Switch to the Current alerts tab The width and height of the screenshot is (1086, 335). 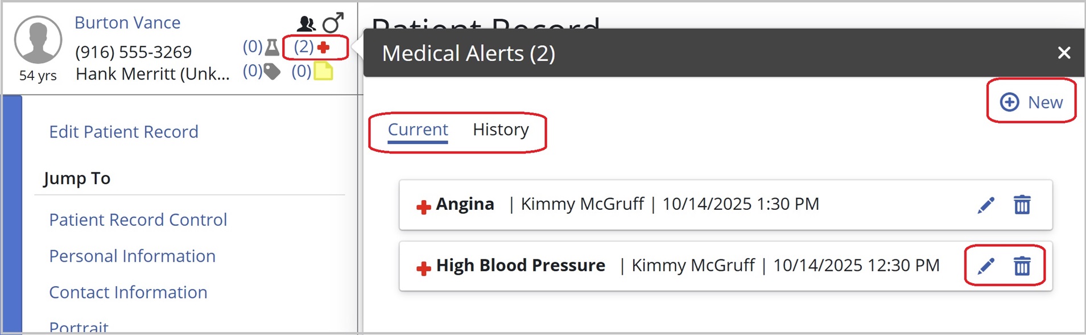pyautogui.click(x=418, y=130)
